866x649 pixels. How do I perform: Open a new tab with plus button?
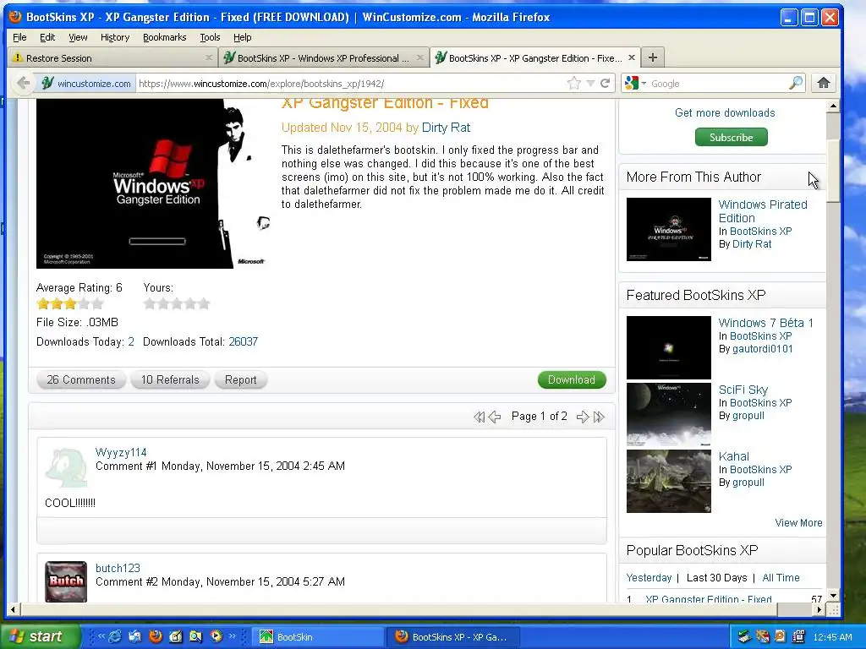click(652, 57)
